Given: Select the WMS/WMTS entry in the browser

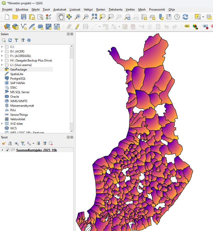Looking at the screenshot, I should (19, 101).
